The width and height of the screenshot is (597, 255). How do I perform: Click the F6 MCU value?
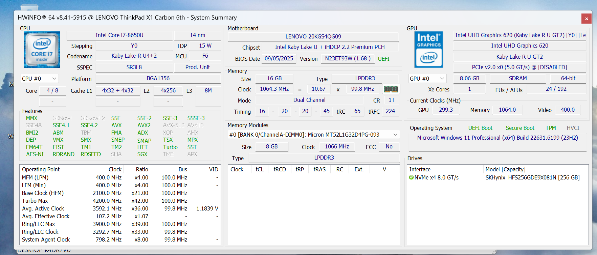click(x=205, y=56)
